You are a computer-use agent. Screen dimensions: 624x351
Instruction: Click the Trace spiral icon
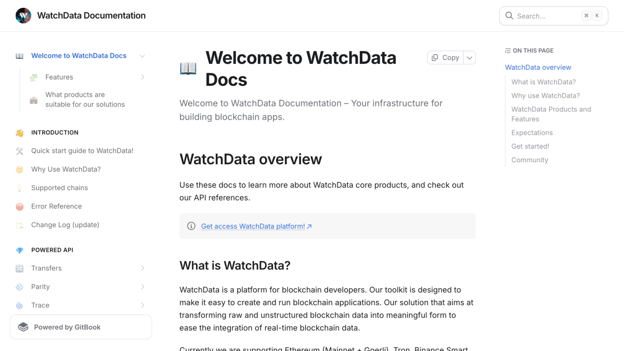pos(19,306)
